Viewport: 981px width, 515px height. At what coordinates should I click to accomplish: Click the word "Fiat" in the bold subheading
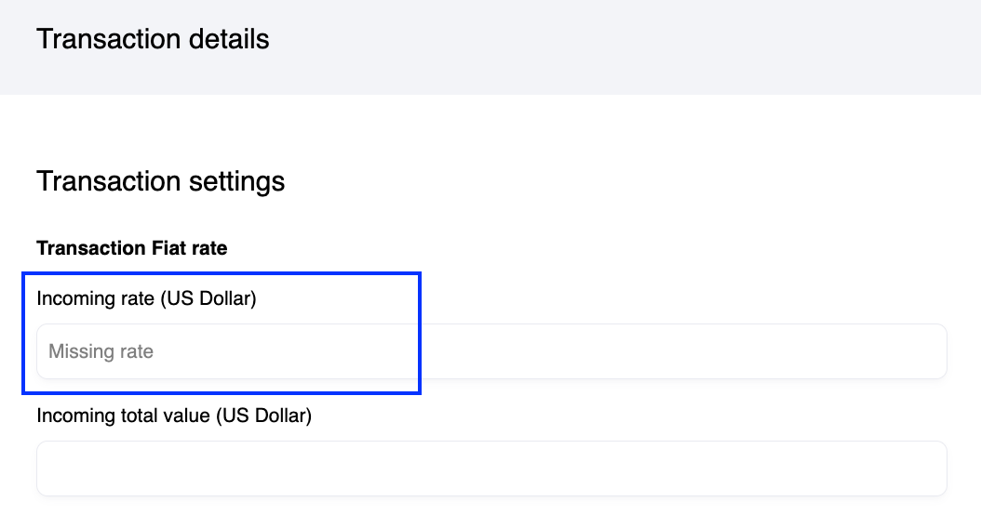168,248
